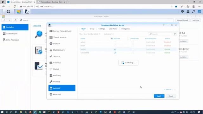
Task: Click the filter funnel icon beside user search
Action: click(x=175, y=34)
